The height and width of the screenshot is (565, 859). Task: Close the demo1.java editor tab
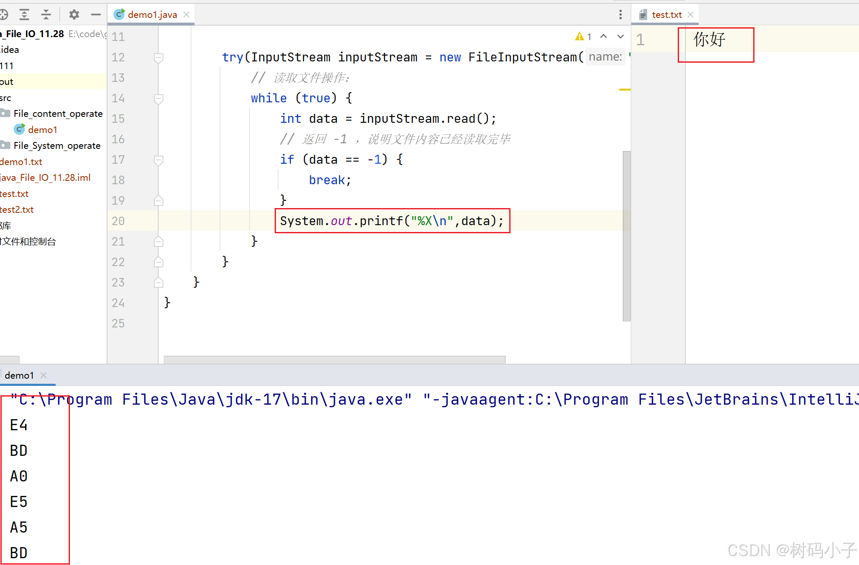186,14
